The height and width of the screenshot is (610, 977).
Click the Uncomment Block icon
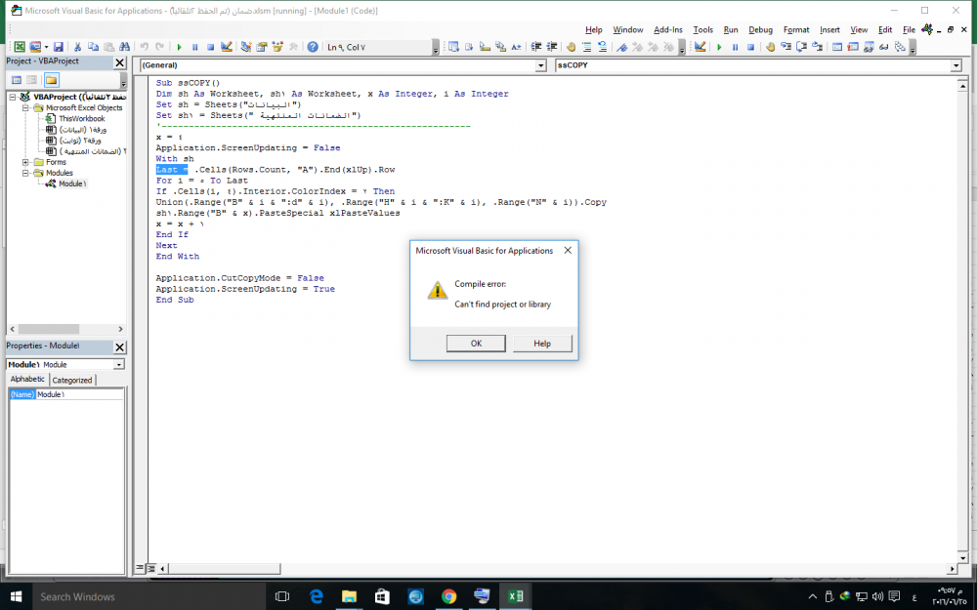[x=603, y=47]
